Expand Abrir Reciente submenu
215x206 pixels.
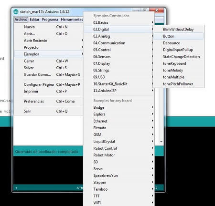coord(49,41)
